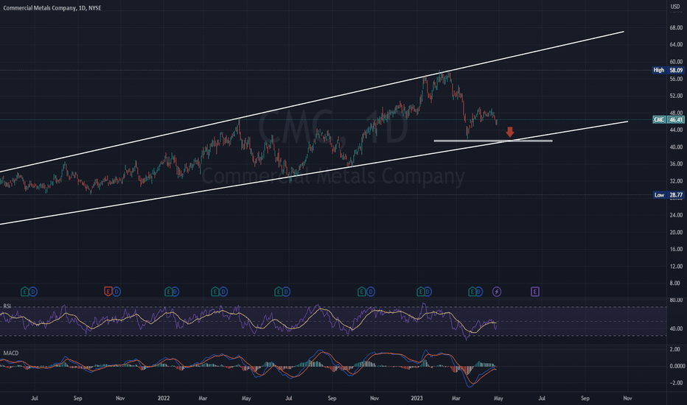Open the red earnings E marker from October 2021
687x405 pixels.
tap(108, 292)
